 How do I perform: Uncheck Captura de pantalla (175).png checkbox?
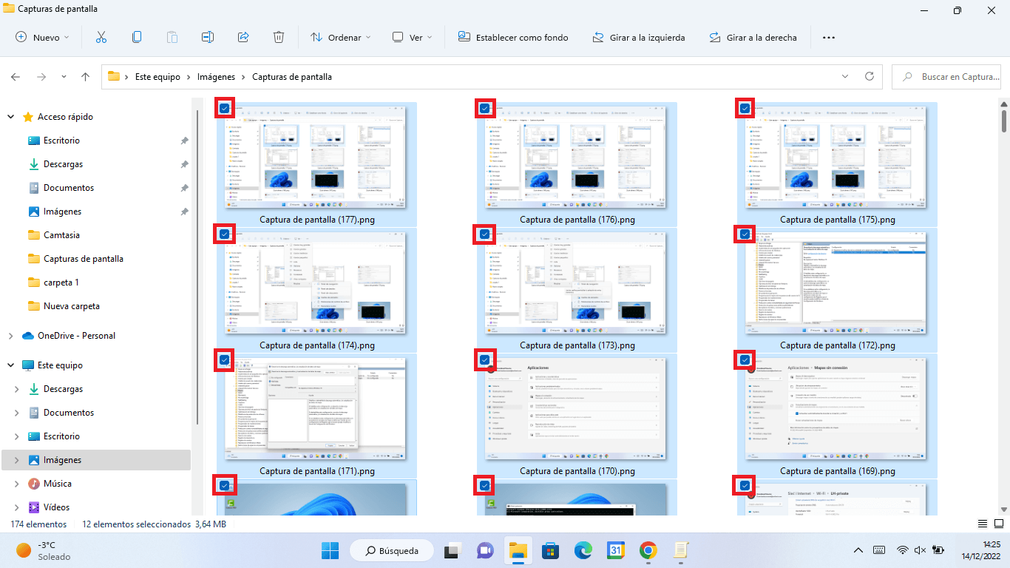point(745,109)
